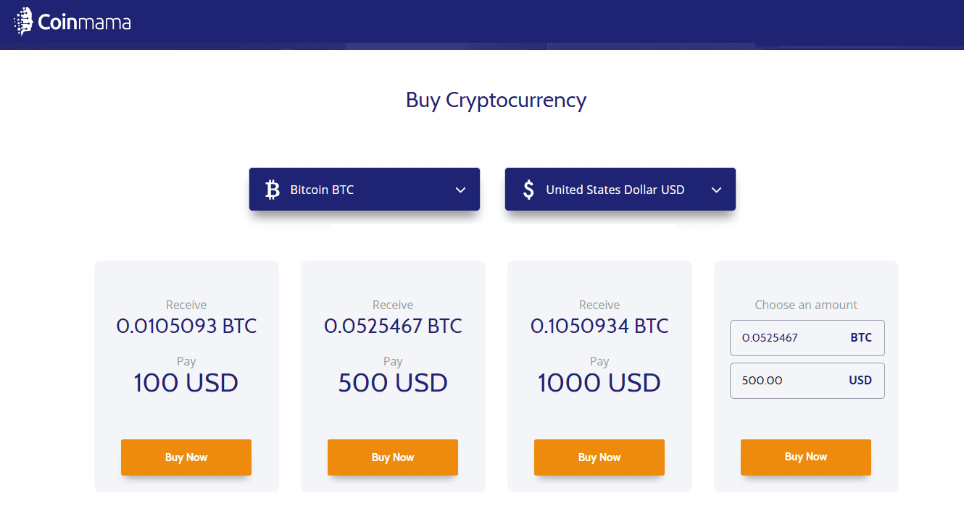
Task: Click Buy Now under 1000 USD
Action: [599, 457]
